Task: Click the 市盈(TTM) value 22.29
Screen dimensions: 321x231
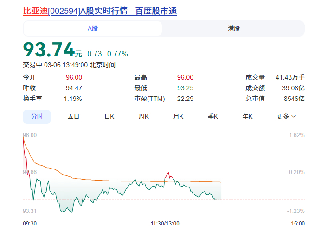Action: 185,99
